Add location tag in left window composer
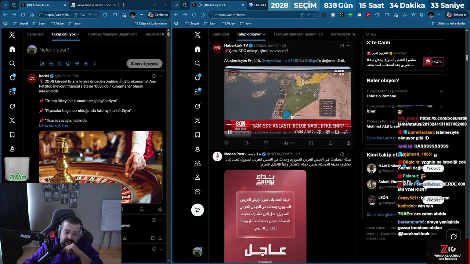This screenshot has width=470, height=264. click(x=77, y=63)
